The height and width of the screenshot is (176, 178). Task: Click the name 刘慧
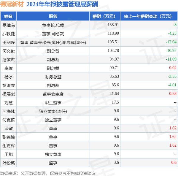(9, 103)
